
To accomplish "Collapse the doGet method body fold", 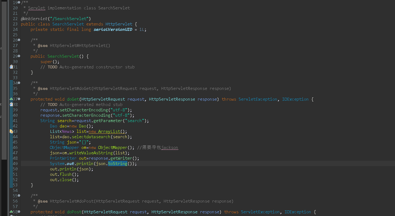I will coord(19,99).
